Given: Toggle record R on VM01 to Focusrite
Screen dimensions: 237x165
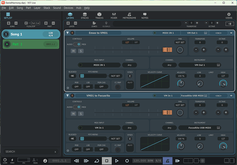Looking at the screenshot, I should (72, 96).
